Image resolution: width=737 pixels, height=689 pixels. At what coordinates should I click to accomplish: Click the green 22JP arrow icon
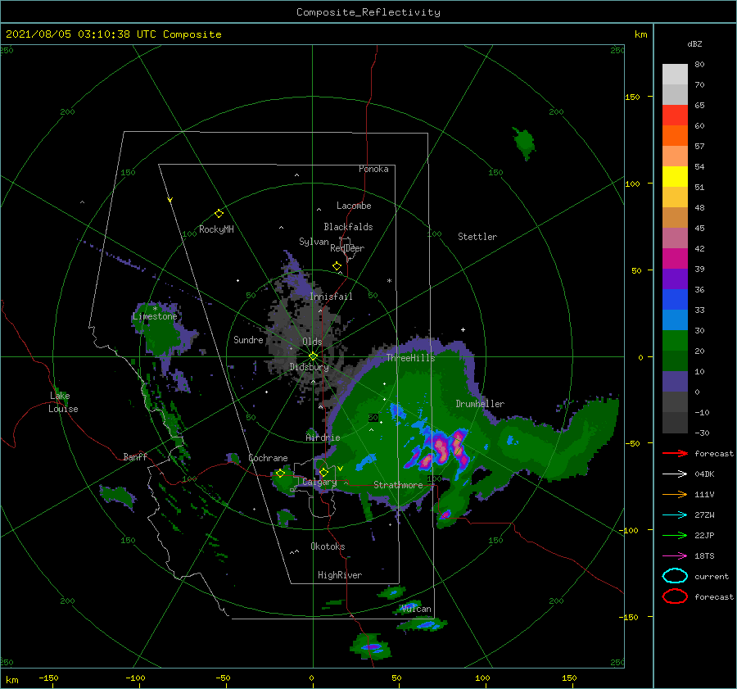(675, 535)
